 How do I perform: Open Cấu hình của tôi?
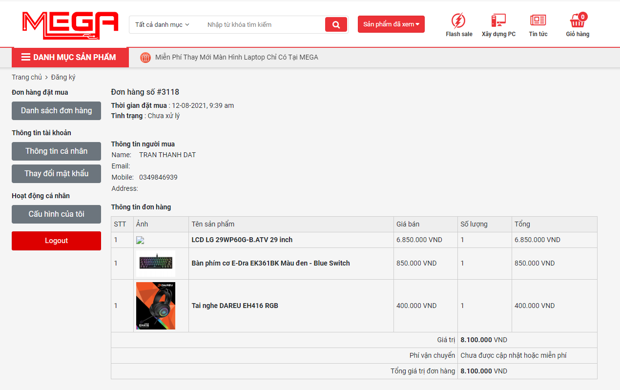coord(56,214)
